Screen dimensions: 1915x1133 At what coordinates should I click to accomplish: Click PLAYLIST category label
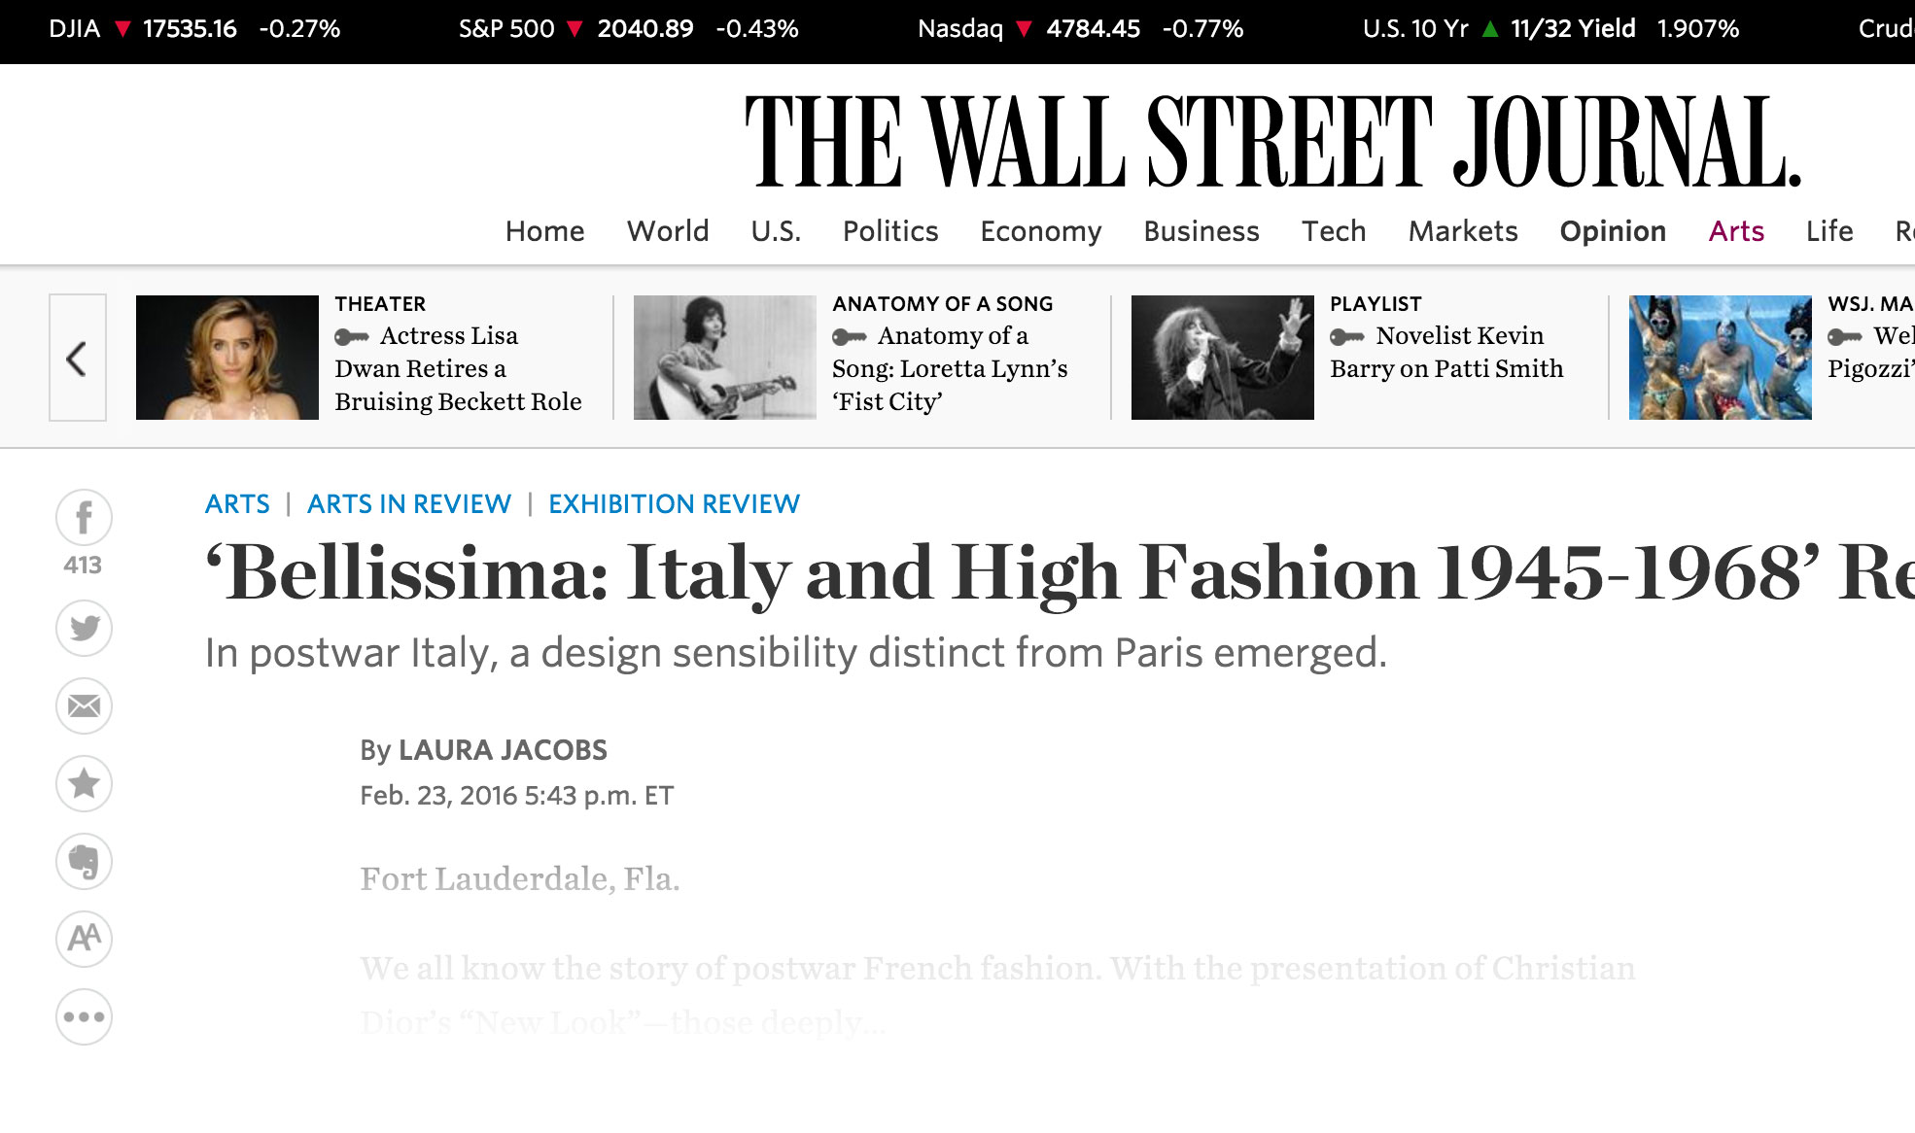tap(1375, 304)
